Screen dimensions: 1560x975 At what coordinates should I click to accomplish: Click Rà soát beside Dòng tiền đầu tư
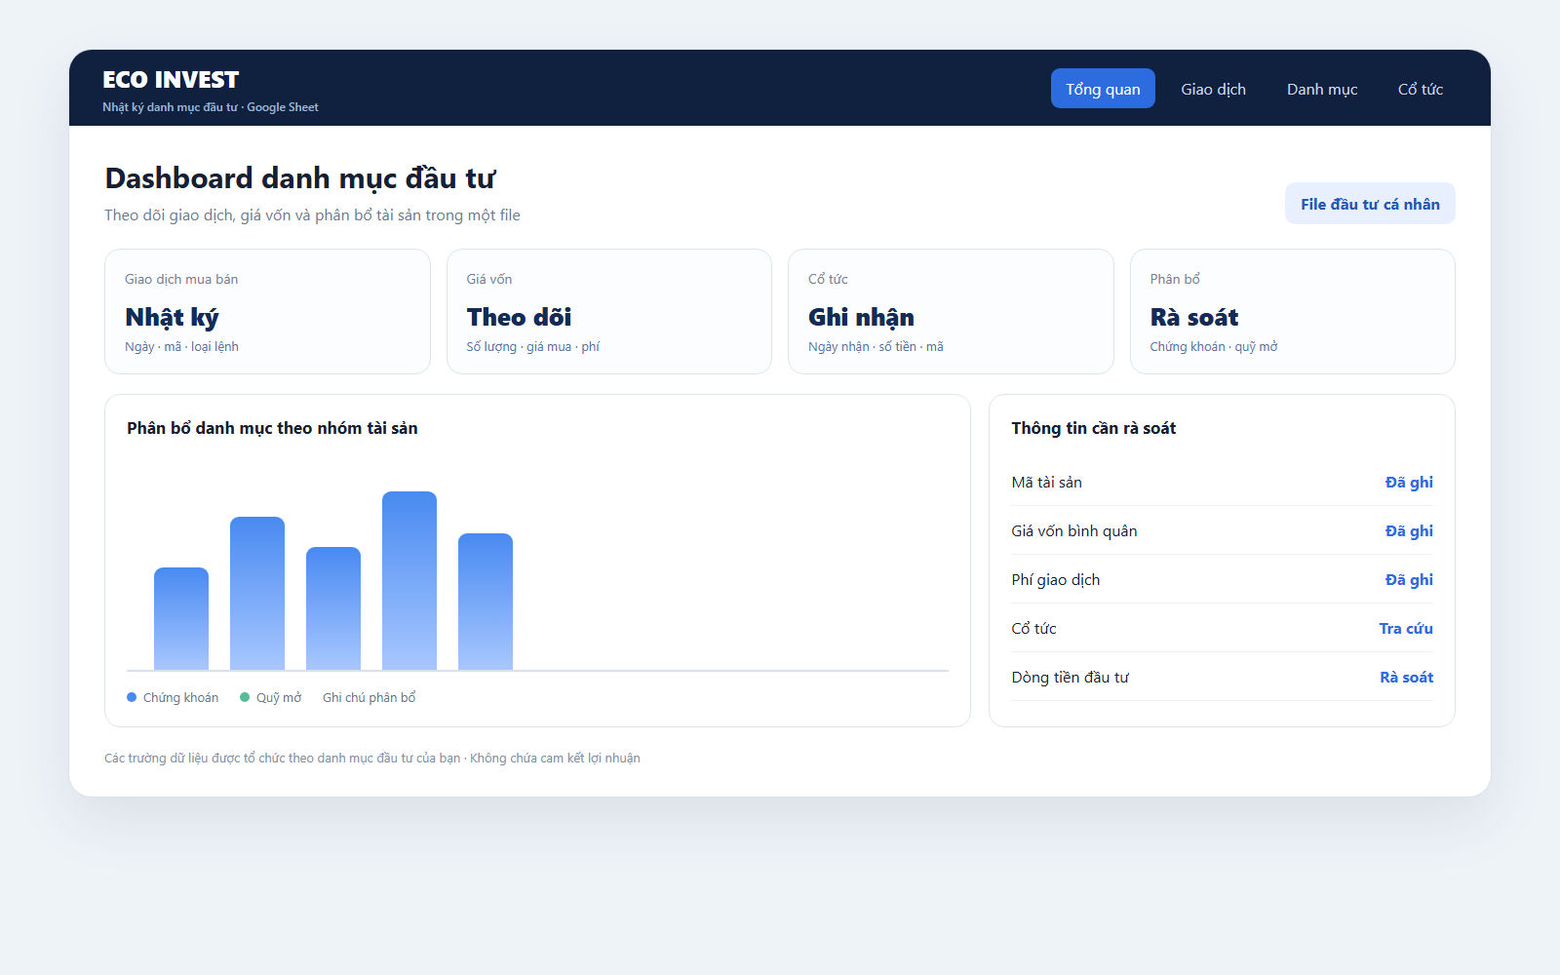pos(1406,677)
